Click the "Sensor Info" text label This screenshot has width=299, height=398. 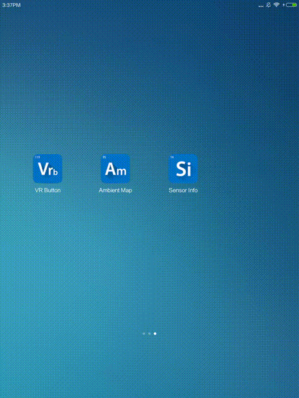[x=183, y=190]
